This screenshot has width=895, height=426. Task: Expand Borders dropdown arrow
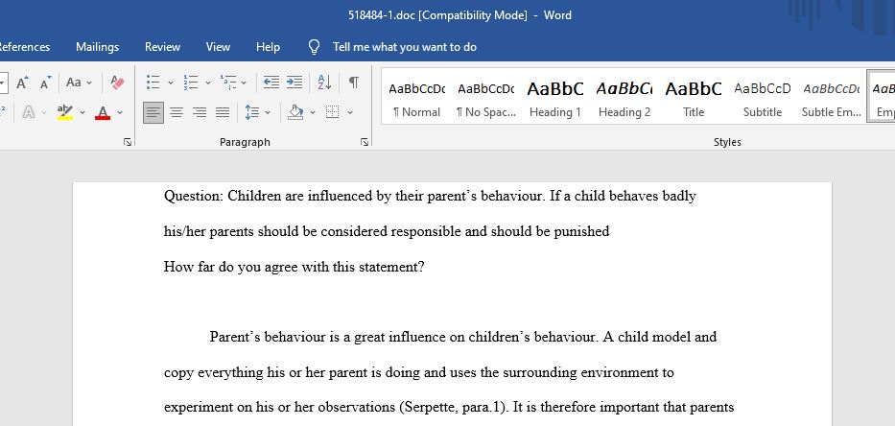click(x=350, y=112)
